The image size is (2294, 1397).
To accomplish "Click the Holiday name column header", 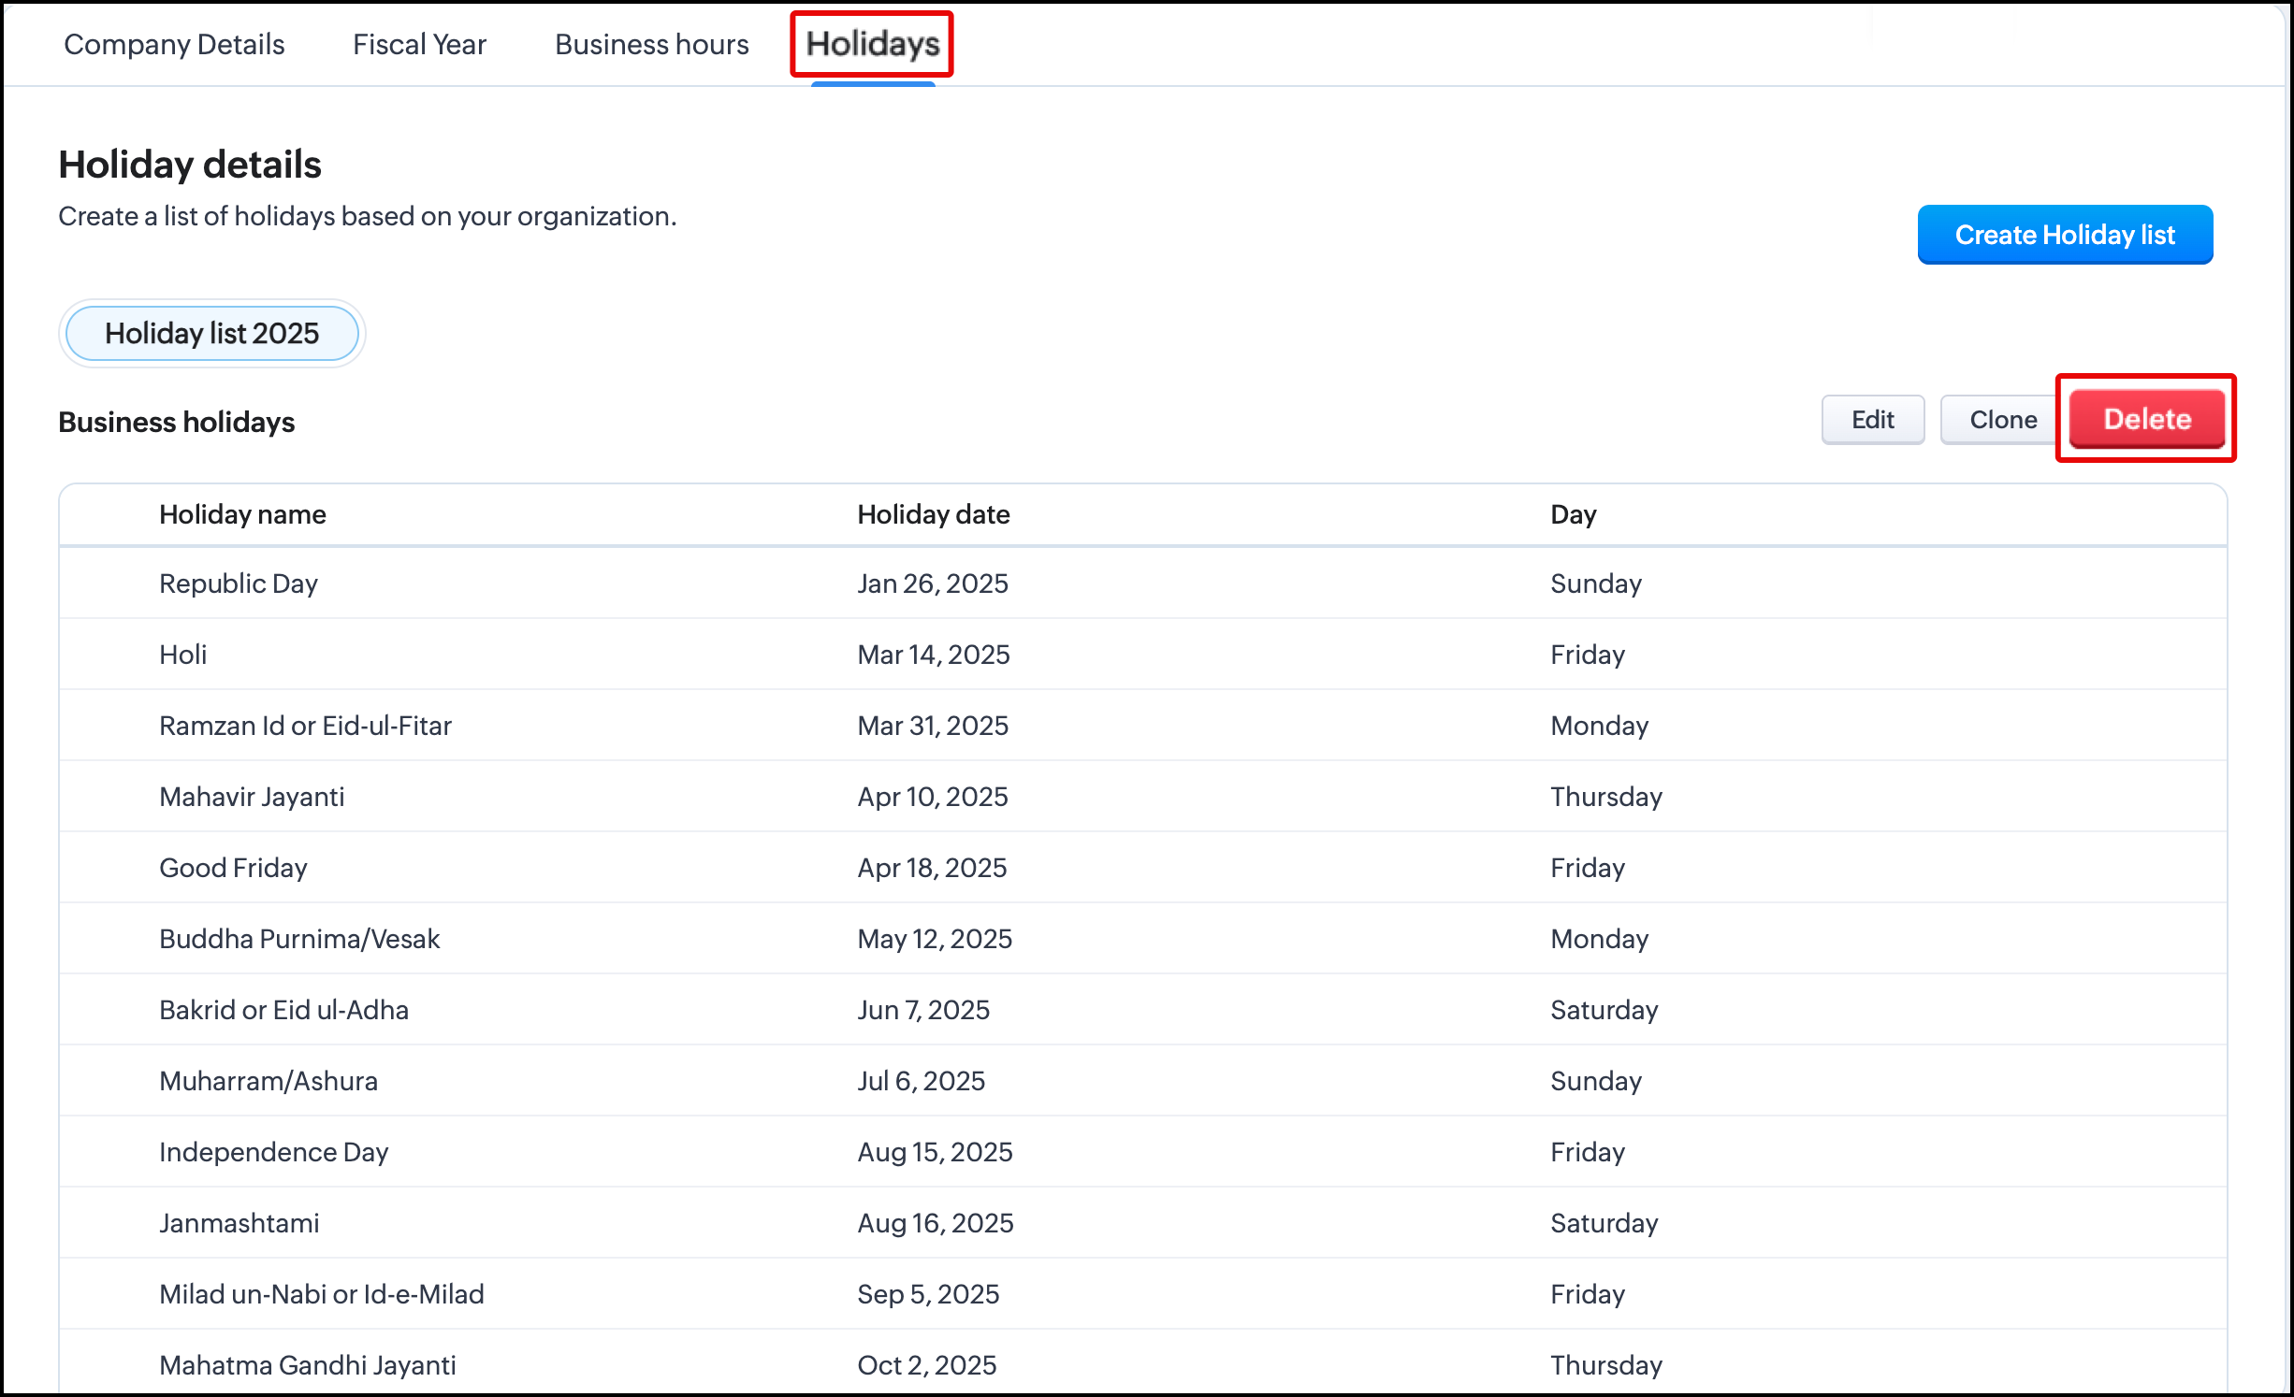I will (x=242, y=514).
